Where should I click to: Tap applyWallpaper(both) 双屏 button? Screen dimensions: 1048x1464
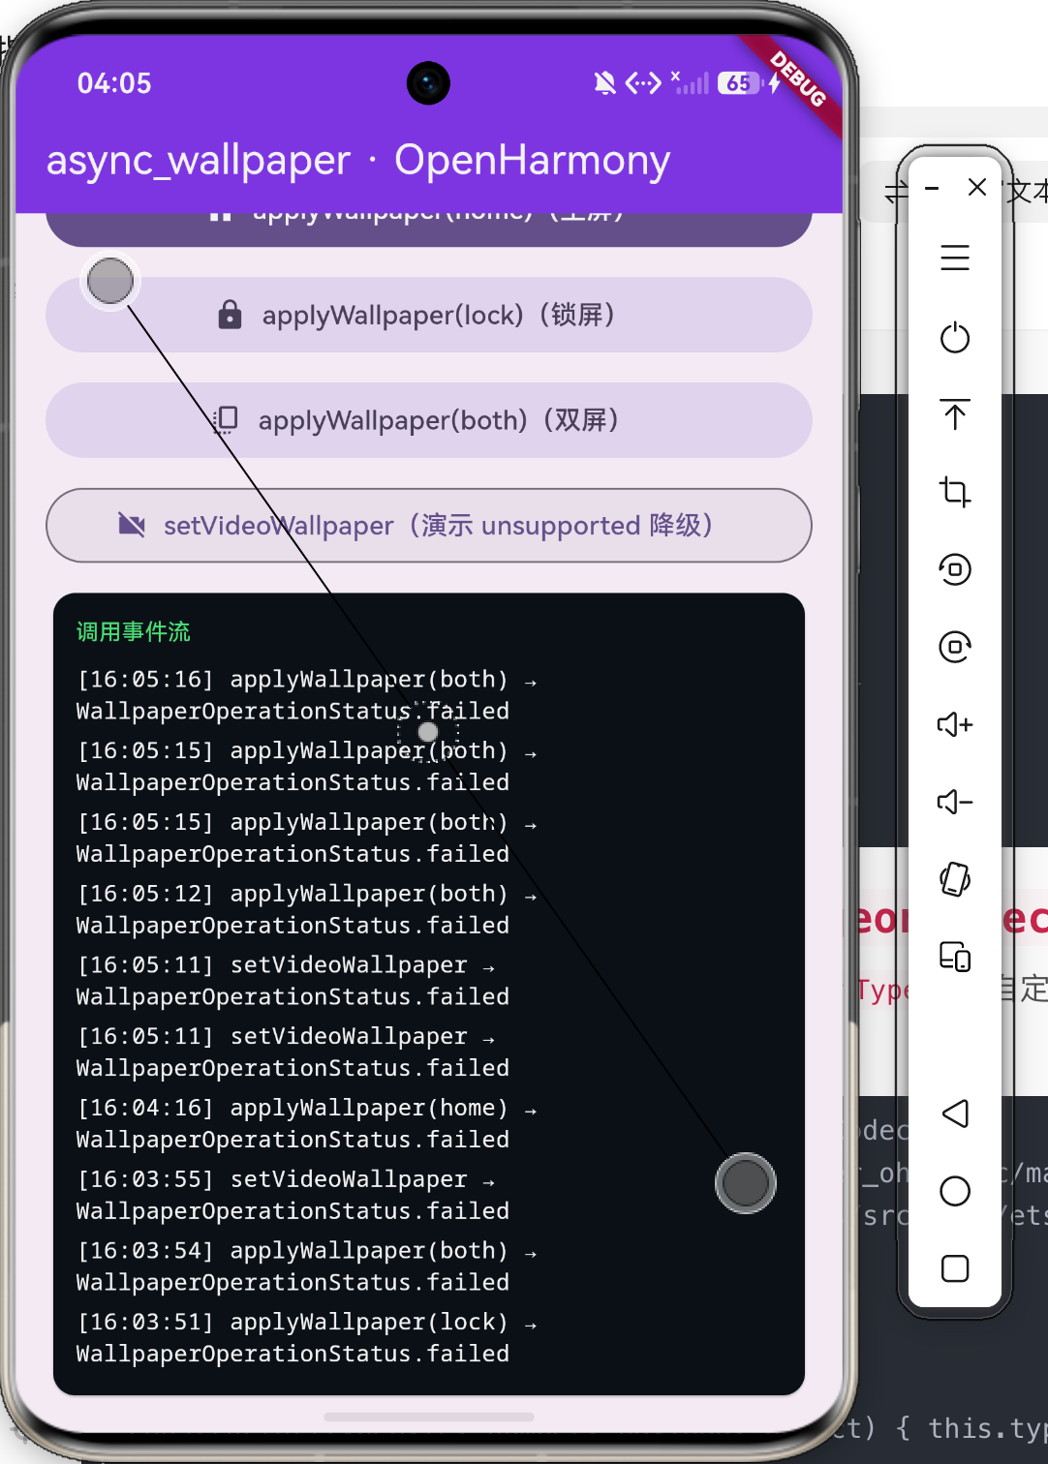coord(429,420)
